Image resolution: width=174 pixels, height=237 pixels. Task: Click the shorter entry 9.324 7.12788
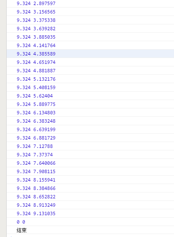click(90, 146)
